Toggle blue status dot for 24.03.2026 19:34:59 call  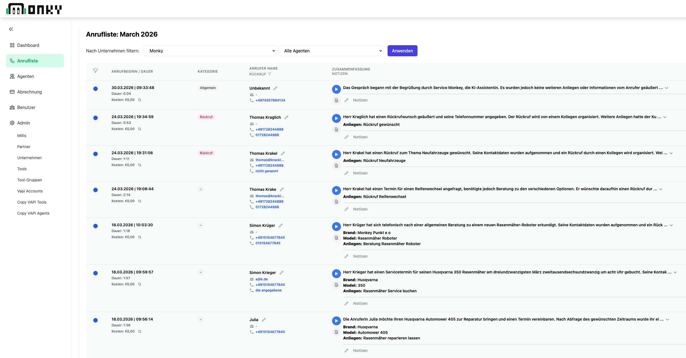(x=96, y=118)
